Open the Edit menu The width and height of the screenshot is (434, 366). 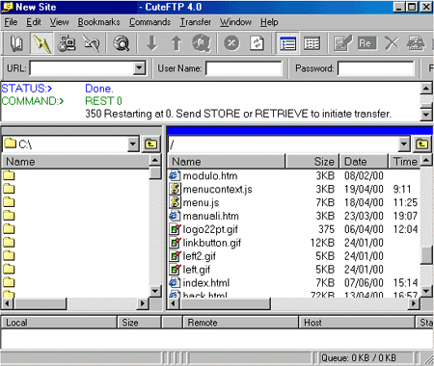pyautogui.click(x=34, y=22)
